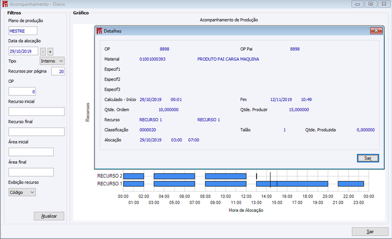Click Sair button in Detalhes dialog
Screen dimensions: 392x239
[x=368, y=158]
